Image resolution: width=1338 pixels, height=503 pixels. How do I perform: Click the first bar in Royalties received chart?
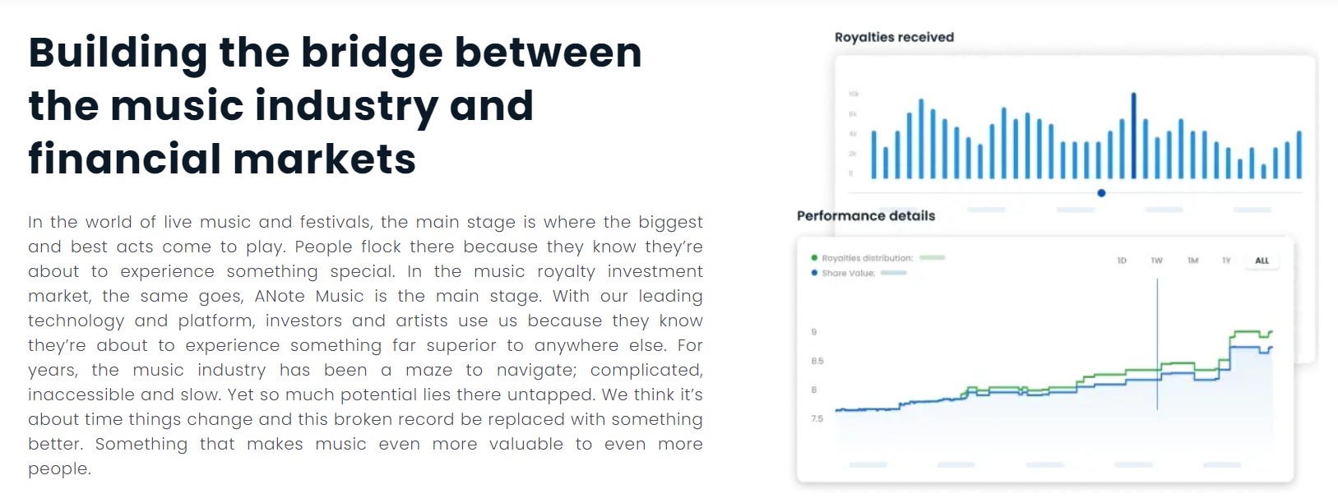click(874, 155)
